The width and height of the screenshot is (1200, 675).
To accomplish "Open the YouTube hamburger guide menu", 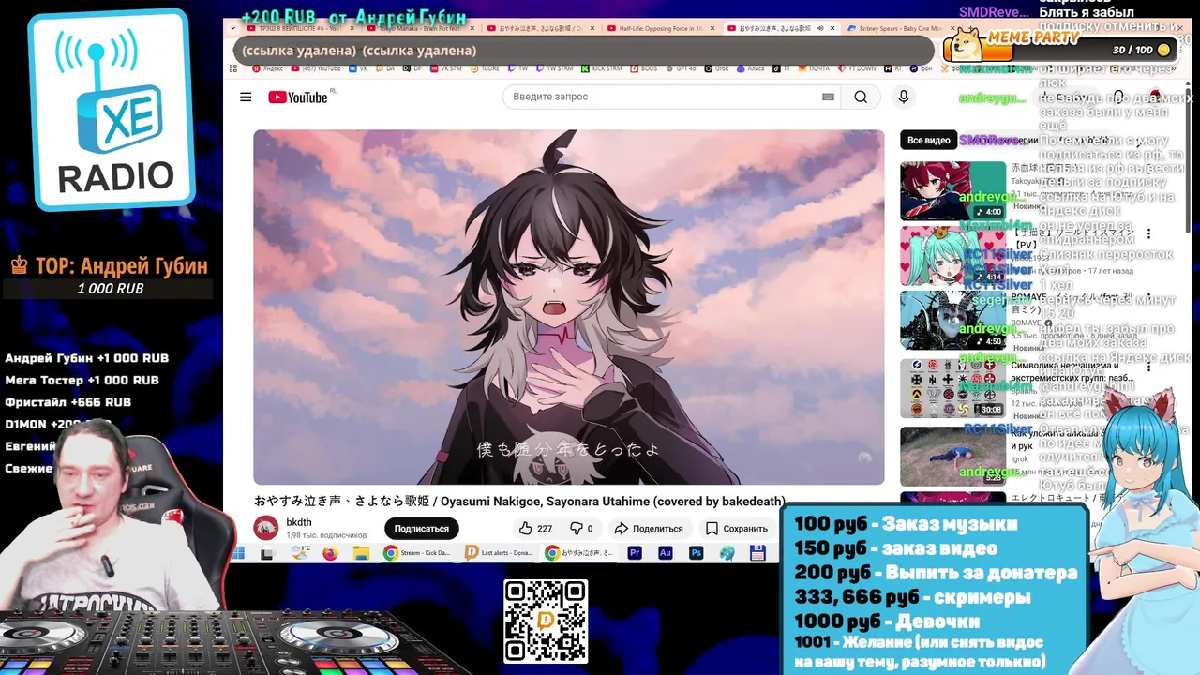I will click(246, 97).
